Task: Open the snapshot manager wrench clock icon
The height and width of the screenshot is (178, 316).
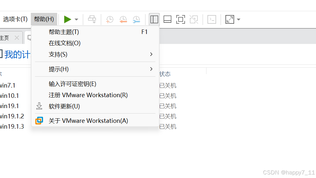Action: (x=136, y=20)
